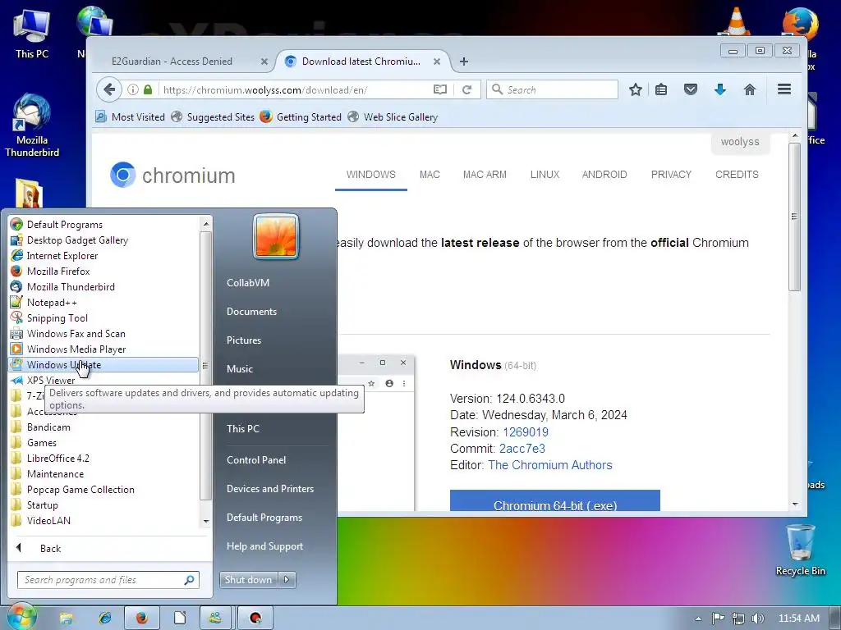The image size is (841, 630).
Task: Open the Getting Started bookmark
Action: [x=301, y=116]
